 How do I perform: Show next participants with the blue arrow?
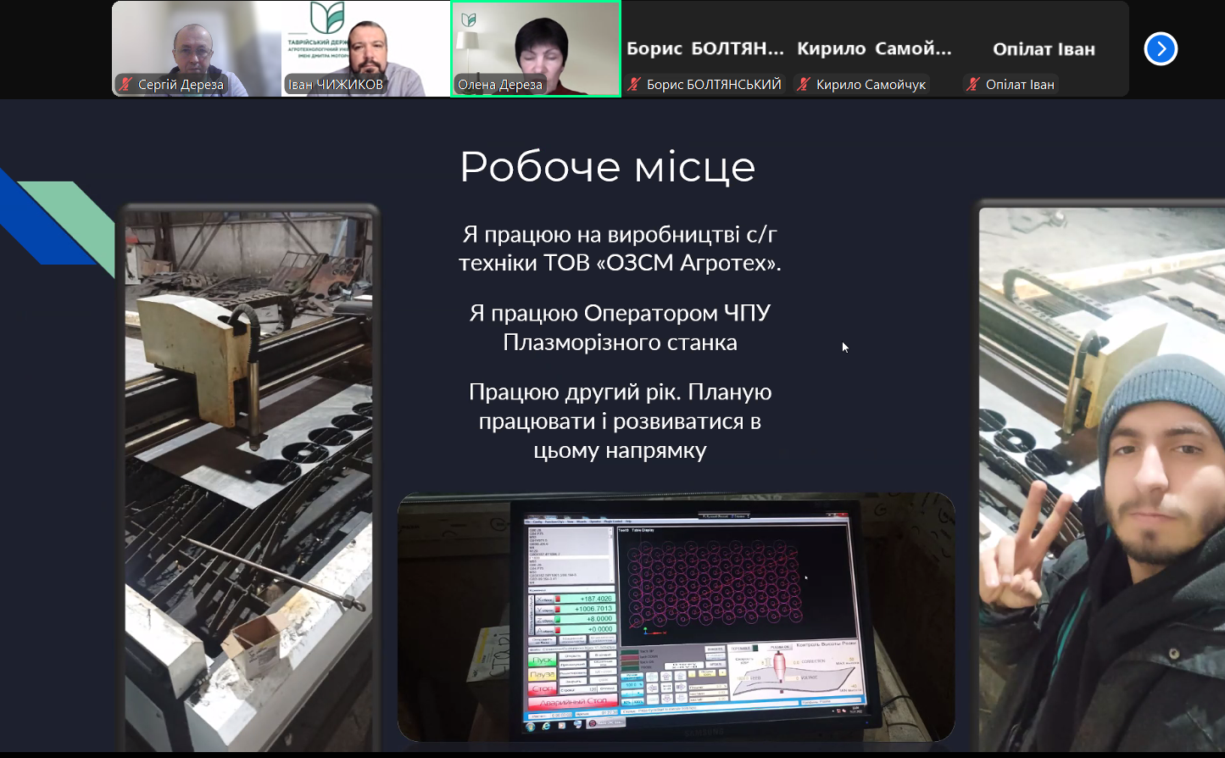(1161, 49)
